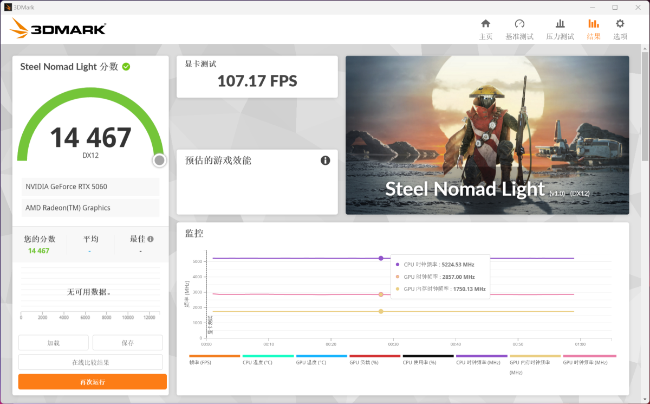Viewport: 650px width, 404px height.
Task: Click the Steel Nomad Light preview image
Action: tap(487, 135)
